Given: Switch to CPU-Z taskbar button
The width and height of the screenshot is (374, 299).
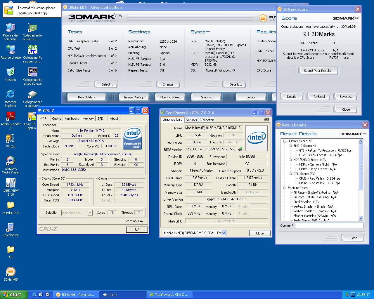Looking at the screenshot, I should click(x=123, y=295).
